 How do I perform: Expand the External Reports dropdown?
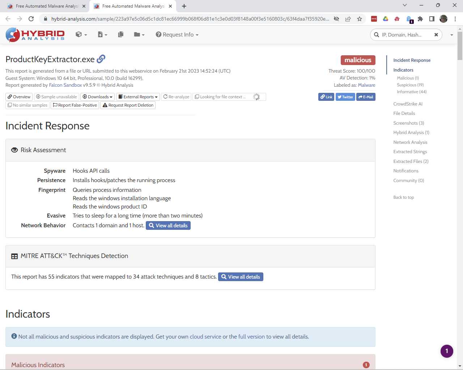point(138,97)
